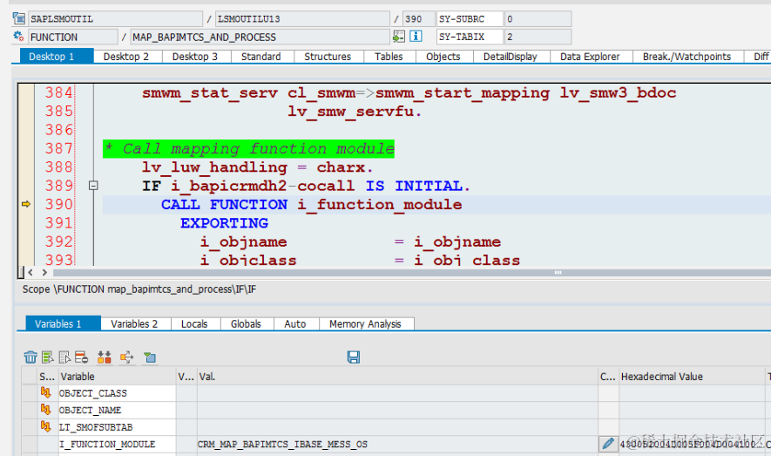
Task: Click the left scroll arrow of code editor
Action: [x=30, y=272]
